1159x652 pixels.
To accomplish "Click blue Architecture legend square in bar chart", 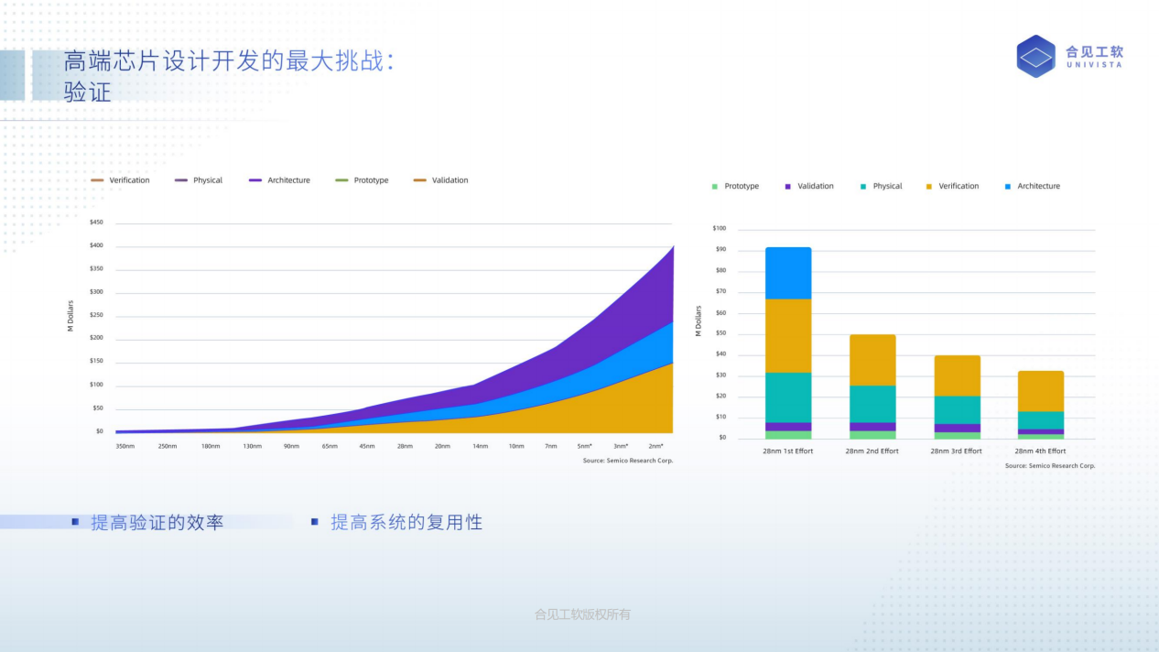I will [1008, 187].
